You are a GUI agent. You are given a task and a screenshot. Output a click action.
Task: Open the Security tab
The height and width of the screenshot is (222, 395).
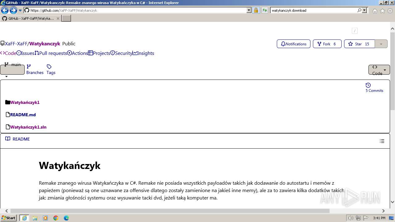(121, 53)
